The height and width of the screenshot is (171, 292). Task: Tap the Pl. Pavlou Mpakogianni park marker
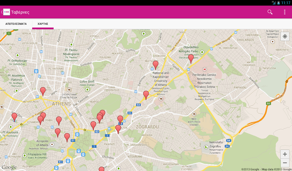(x=71, y=44)
